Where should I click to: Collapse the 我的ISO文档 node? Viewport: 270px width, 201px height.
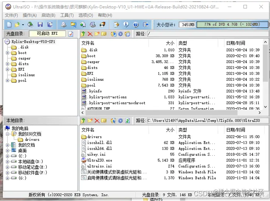click(x=7, y=134)
